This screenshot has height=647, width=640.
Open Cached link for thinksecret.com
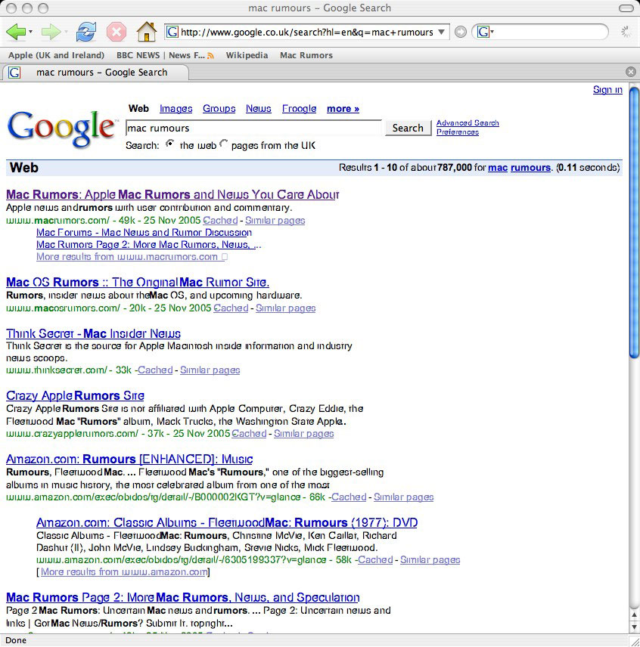click(155, 370)
